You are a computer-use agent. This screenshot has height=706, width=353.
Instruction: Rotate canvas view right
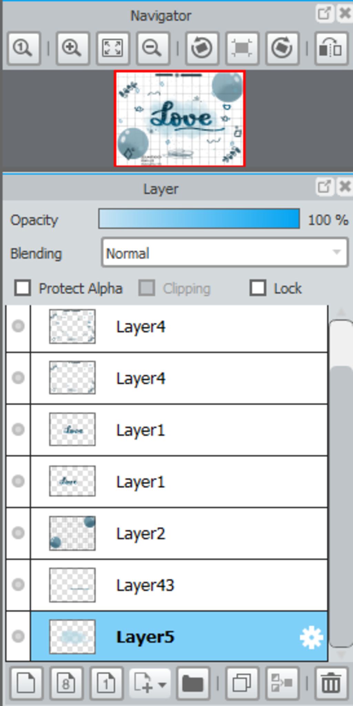(x=282, y=48)
